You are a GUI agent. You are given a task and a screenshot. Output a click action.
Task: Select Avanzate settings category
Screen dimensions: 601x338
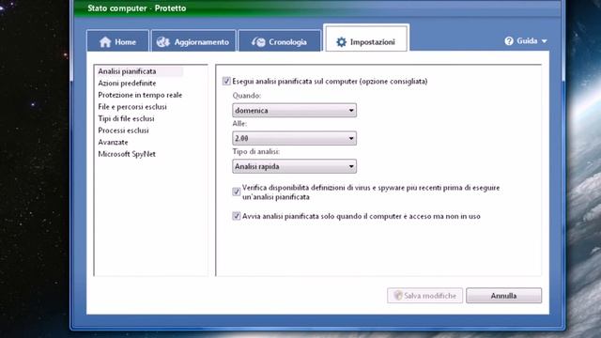(113, 142)
